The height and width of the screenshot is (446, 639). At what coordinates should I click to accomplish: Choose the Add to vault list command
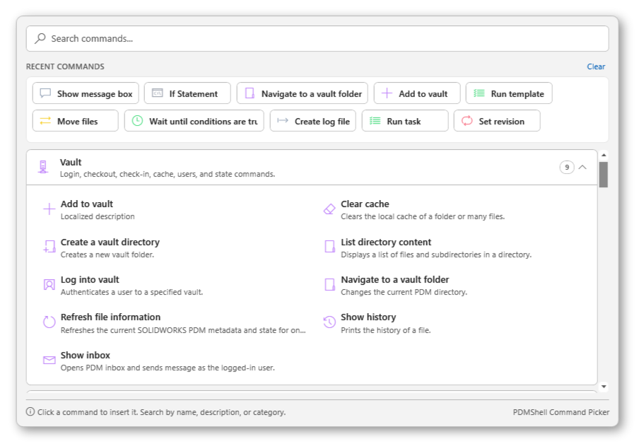coord(87,204)
